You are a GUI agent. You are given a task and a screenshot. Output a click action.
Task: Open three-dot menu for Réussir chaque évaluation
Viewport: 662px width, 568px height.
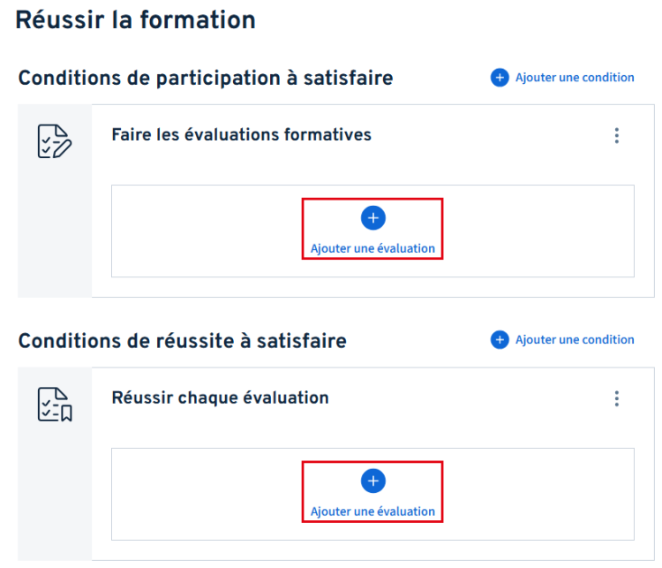point(617,398)
